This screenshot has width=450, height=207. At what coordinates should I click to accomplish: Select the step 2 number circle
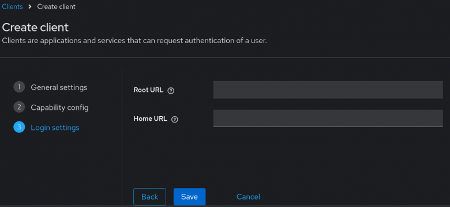click(x=19, y=107)
